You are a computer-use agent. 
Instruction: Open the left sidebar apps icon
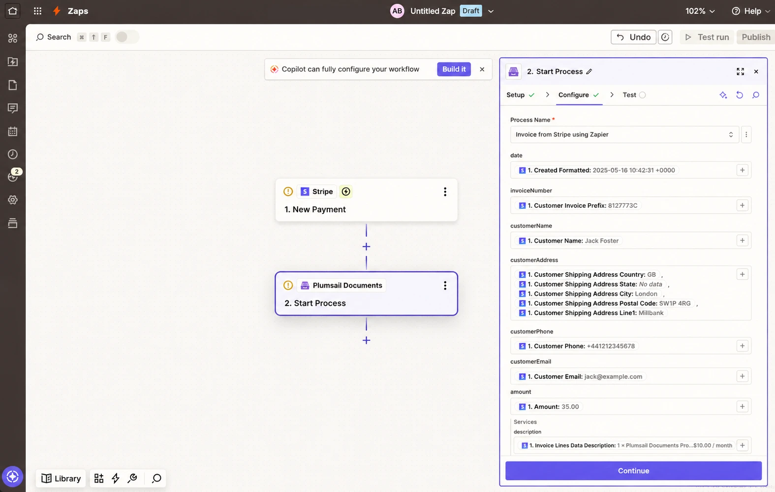pyautogui.click(x=13, y=38)
